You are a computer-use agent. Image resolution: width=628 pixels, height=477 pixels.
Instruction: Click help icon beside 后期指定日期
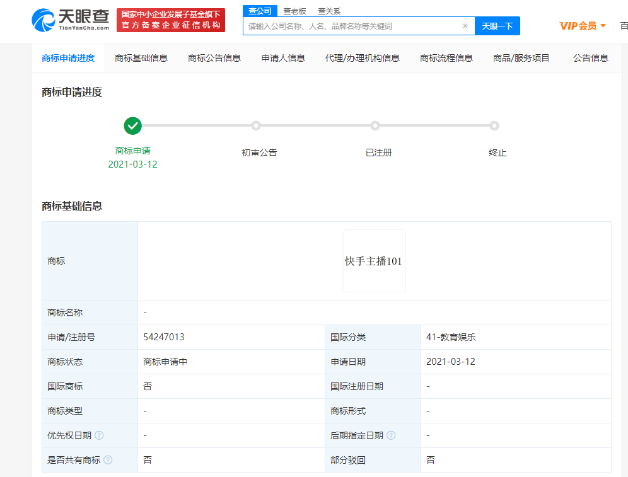point(391,435)
